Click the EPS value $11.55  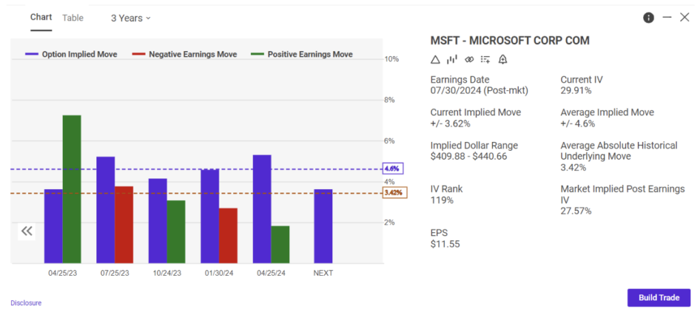click(445, 244)
